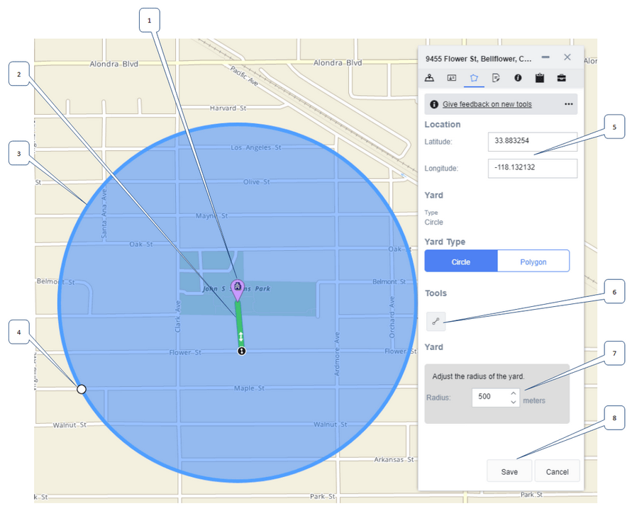Select the Polygon yard type

[533, 261]
